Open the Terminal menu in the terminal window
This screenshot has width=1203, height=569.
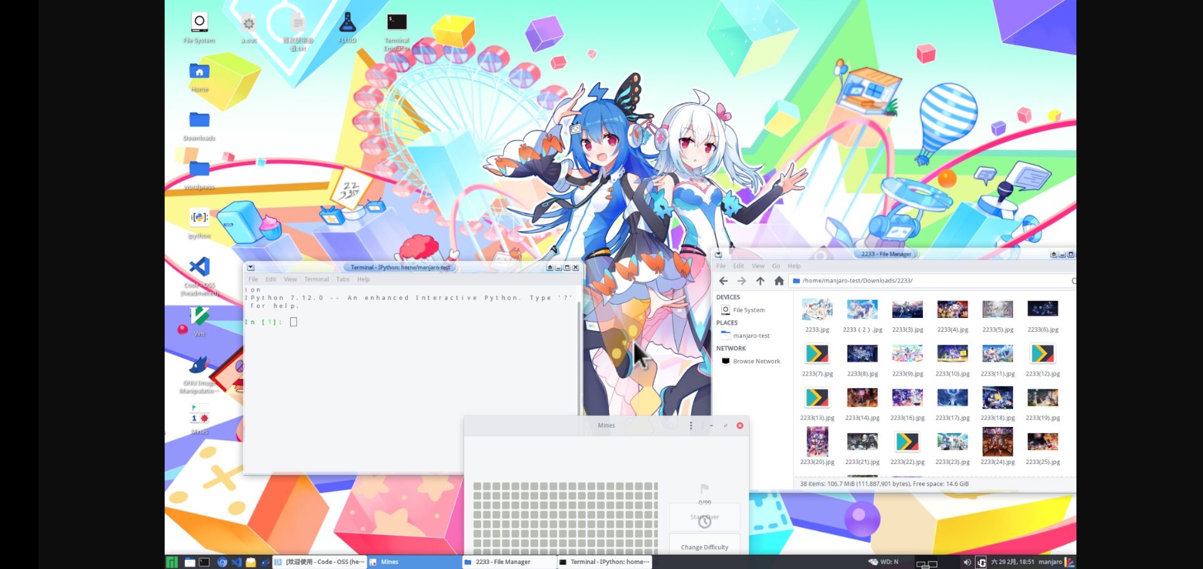coord(316,279)
